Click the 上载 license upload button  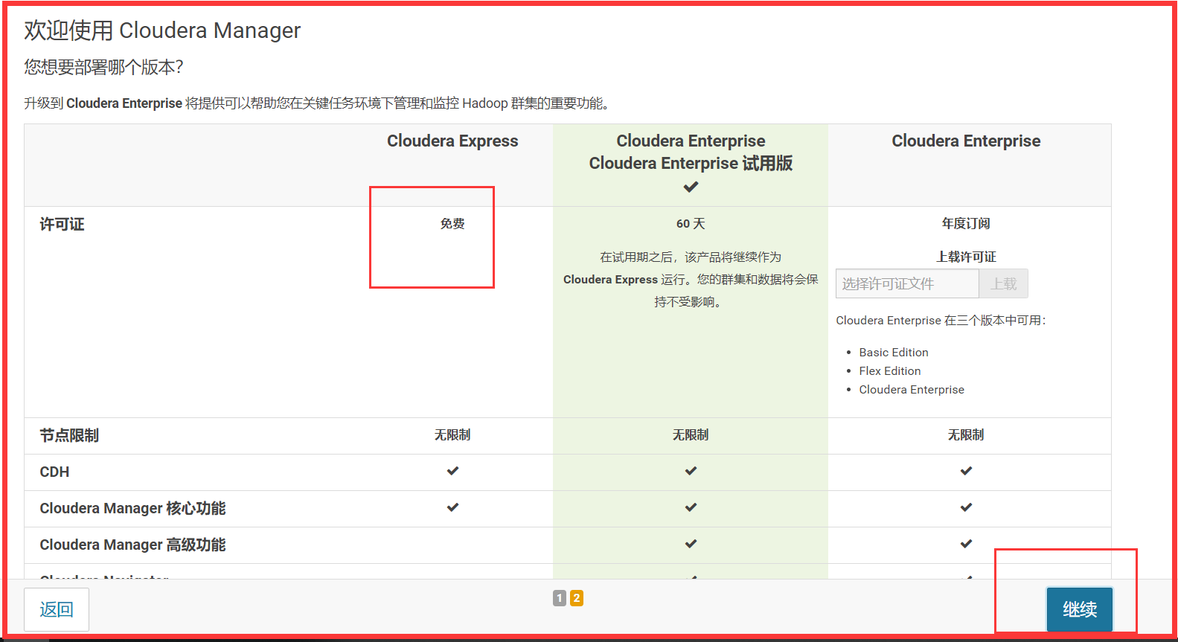(1003, 283)
